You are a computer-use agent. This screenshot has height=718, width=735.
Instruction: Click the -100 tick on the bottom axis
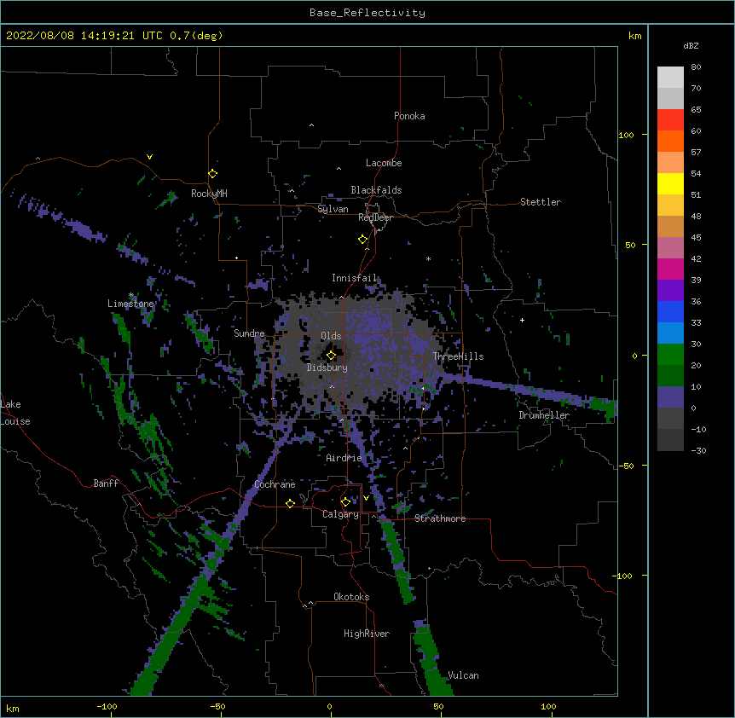(x=107, y=706)
